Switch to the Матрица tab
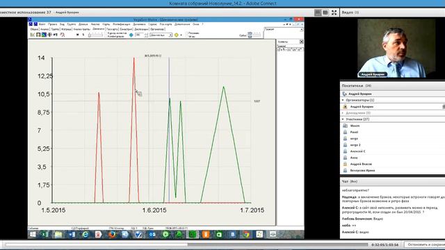445x250 pixels. (66, 29)
